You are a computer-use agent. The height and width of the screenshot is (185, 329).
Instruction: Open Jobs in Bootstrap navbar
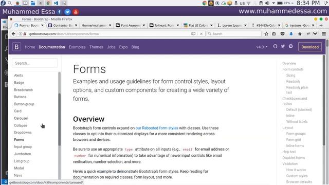[111, 47]
